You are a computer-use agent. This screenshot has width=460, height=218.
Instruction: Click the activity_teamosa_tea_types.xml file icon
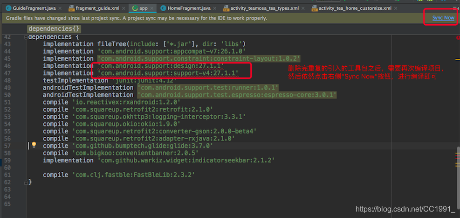(226, 8)
